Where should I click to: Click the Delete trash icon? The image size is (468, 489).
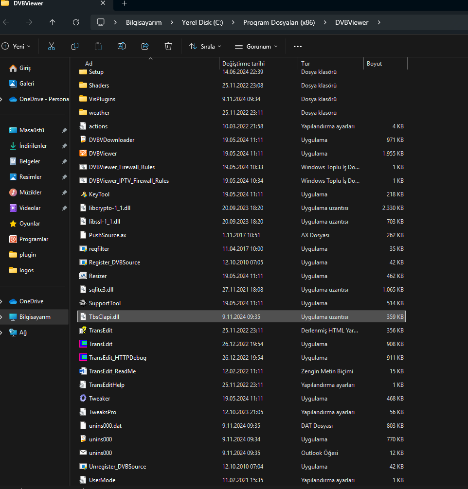(x=168, y=46)
